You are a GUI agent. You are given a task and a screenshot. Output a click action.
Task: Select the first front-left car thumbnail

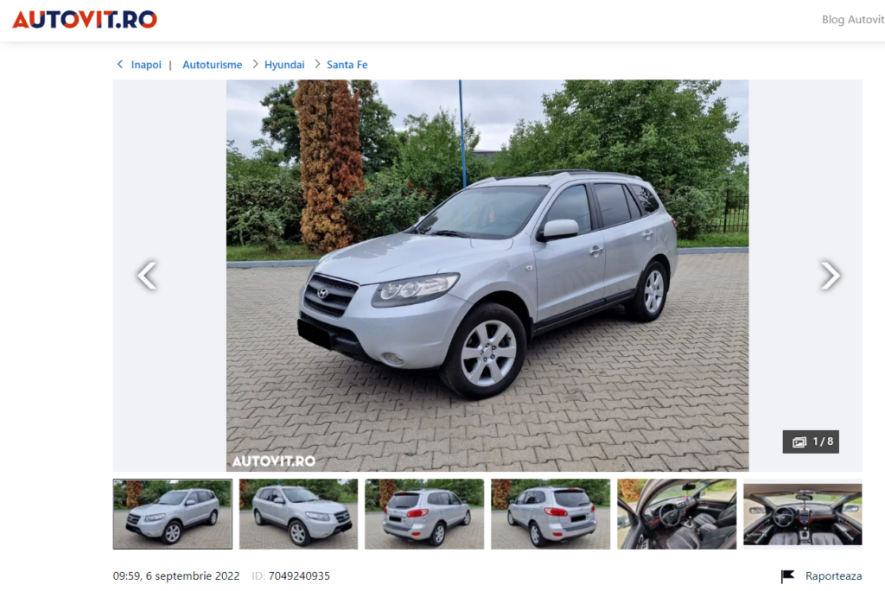pos(173,513)
